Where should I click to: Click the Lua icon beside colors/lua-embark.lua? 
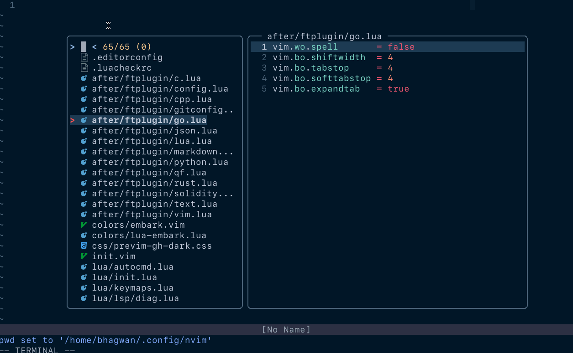point(84,235)
